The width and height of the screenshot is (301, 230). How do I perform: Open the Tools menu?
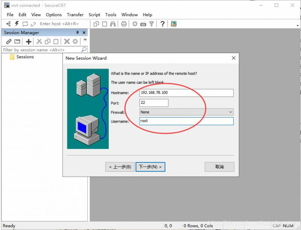pyautogui.click(x=111, y=15)
